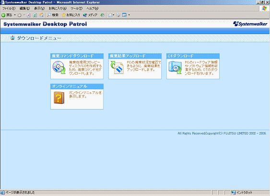
Task: Click the Refresh icon in browser toolbar
Action: point(35,15)
